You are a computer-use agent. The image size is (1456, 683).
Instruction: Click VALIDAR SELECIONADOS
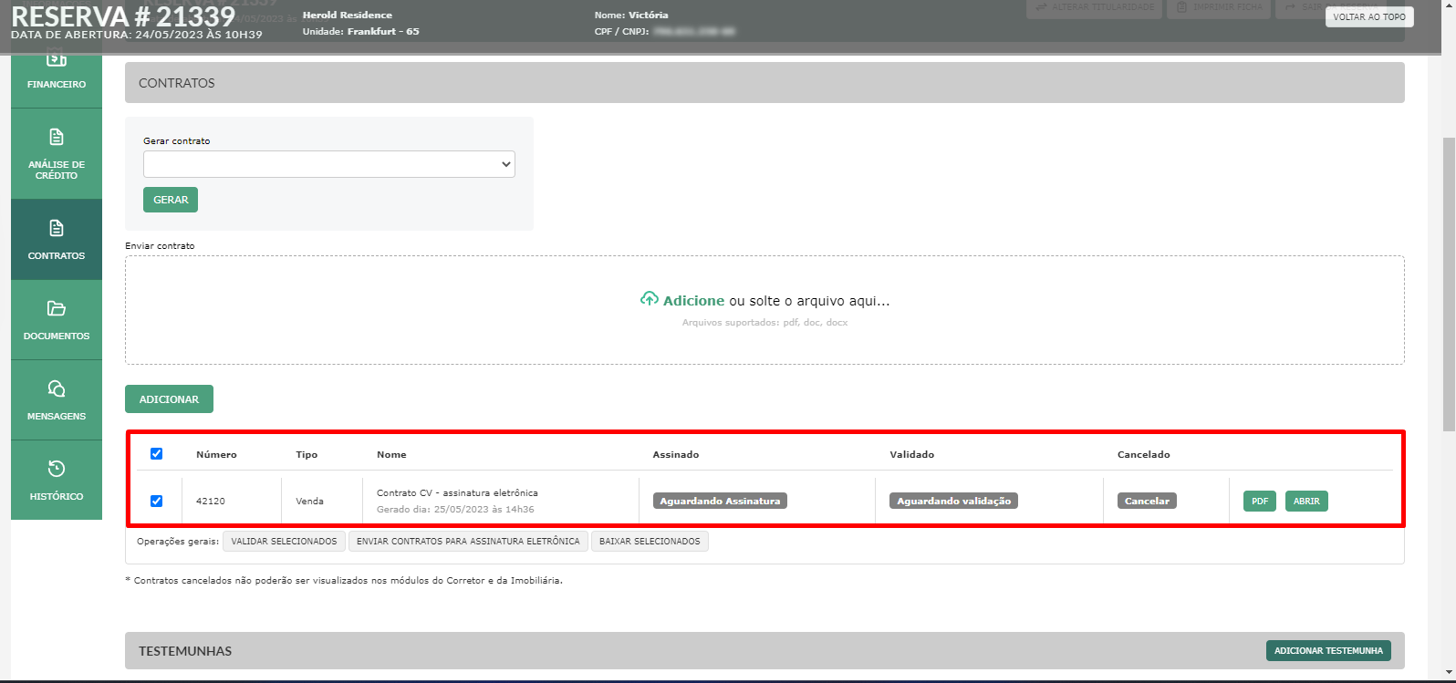(284, 542)
